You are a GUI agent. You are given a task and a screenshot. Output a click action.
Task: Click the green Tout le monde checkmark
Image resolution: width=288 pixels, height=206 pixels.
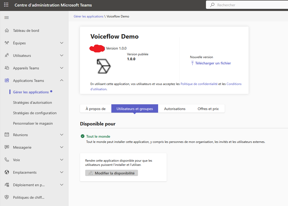coord(83,136)
